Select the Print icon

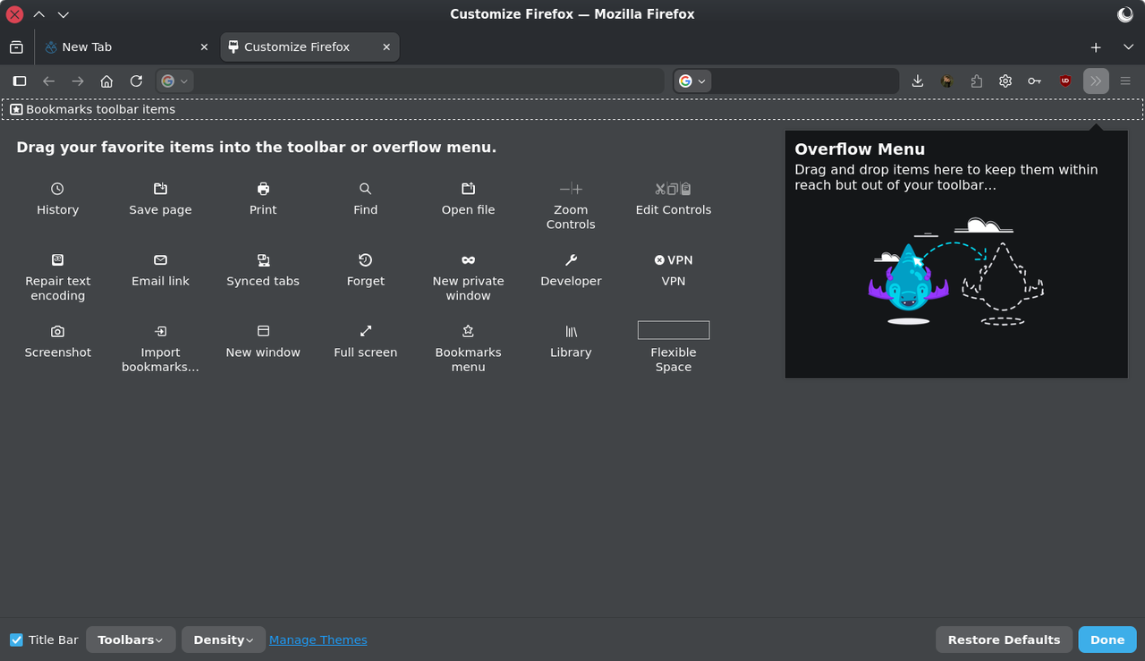[263, 189]
